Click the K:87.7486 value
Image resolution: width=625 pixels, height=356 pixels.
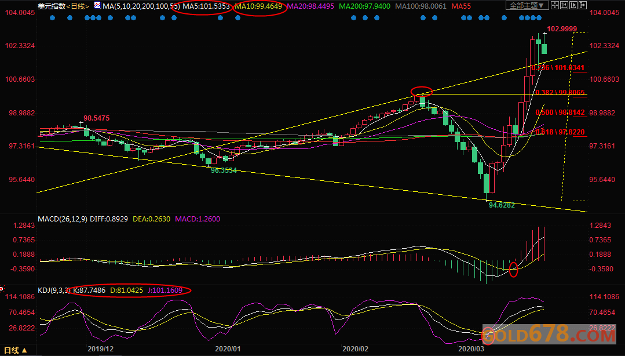(x=89, y=290)
